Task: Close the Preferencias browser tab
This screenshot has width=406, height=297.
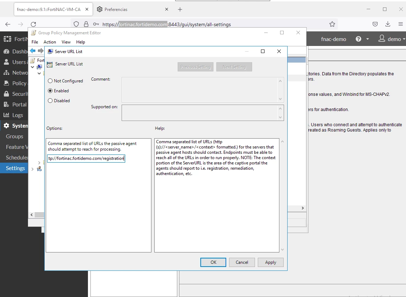Action: click(x=167, y=9)
